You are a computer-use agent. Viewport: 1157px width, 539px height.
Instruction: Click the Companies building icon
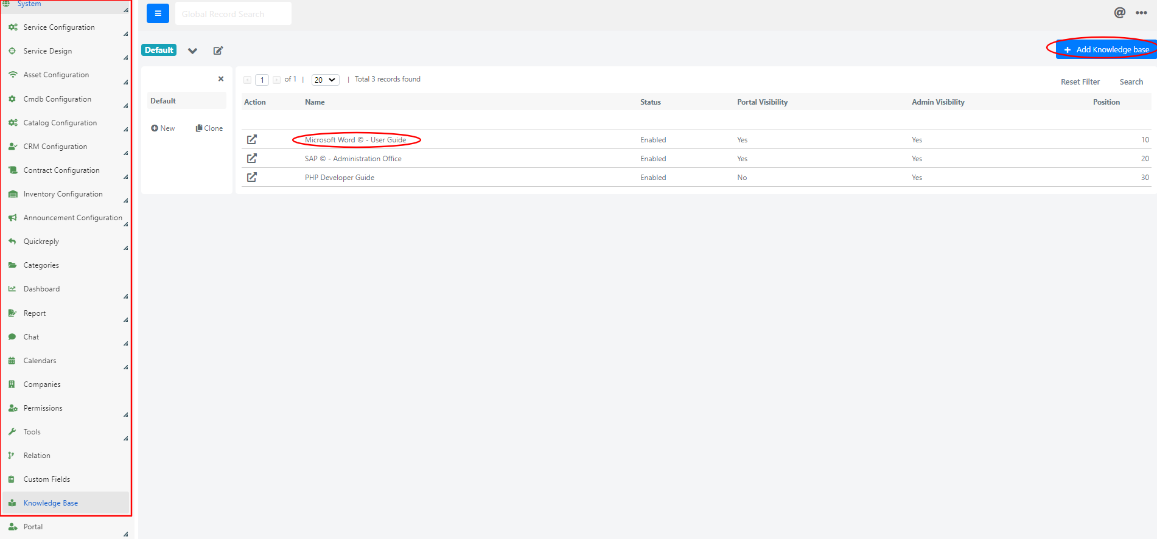[12, 384]
